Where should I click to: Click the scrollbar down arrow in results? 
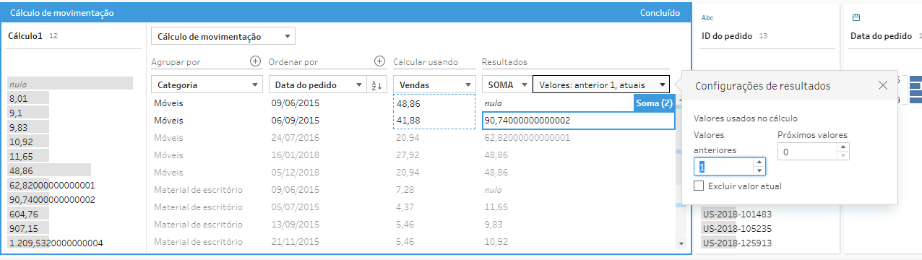pyautogui.click(x=679, y=244)
